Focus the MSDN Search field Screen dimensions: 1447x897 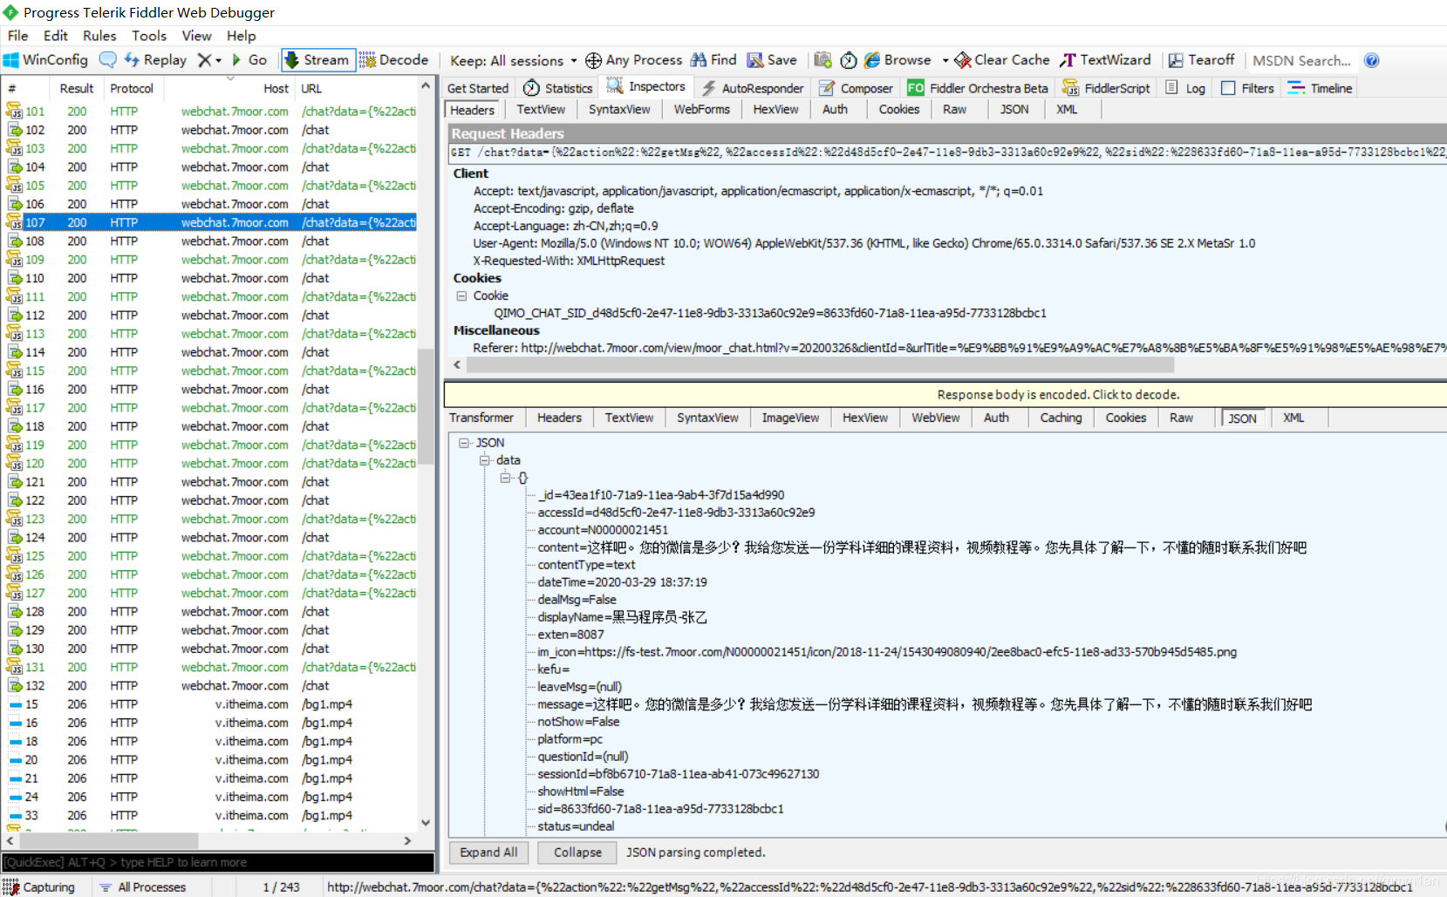(x=1301, y=61)
